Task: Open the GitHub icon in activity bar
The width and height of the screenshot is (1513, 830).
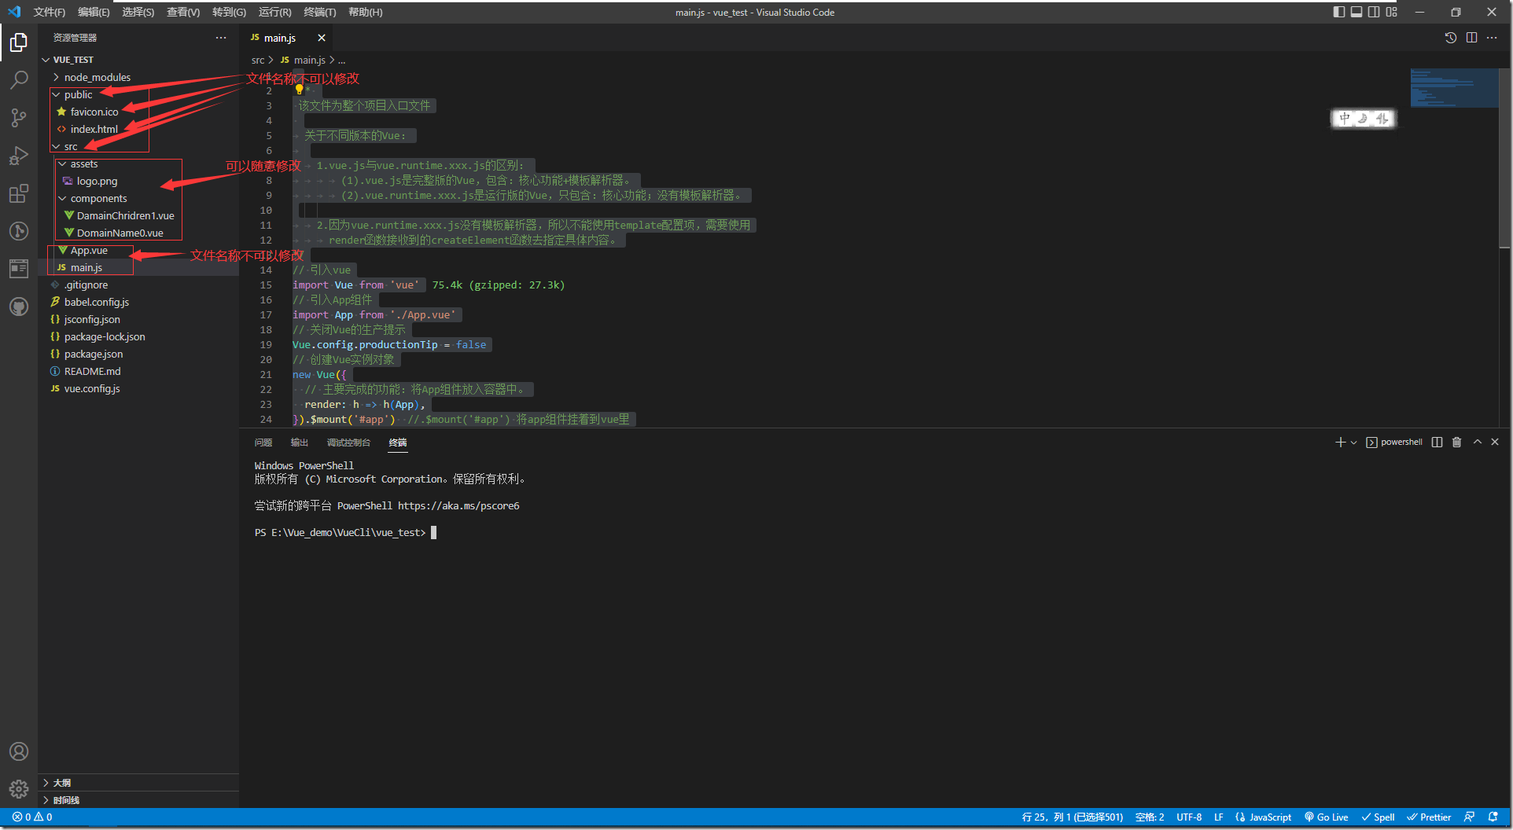Action: click(19, 307)
